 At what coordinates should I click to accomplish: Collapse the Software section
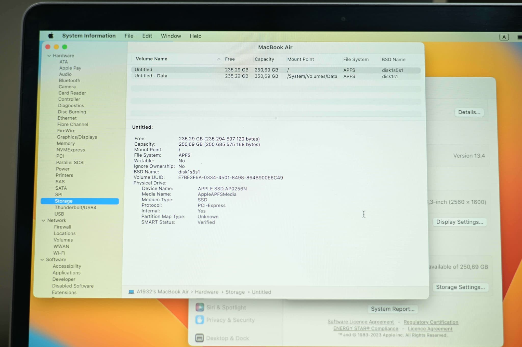click(42, 260)
